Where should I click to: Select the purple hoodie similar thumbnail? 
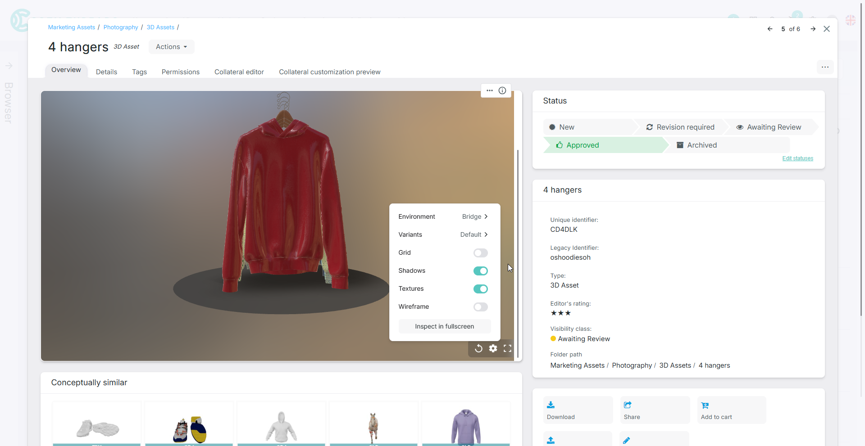466,426
